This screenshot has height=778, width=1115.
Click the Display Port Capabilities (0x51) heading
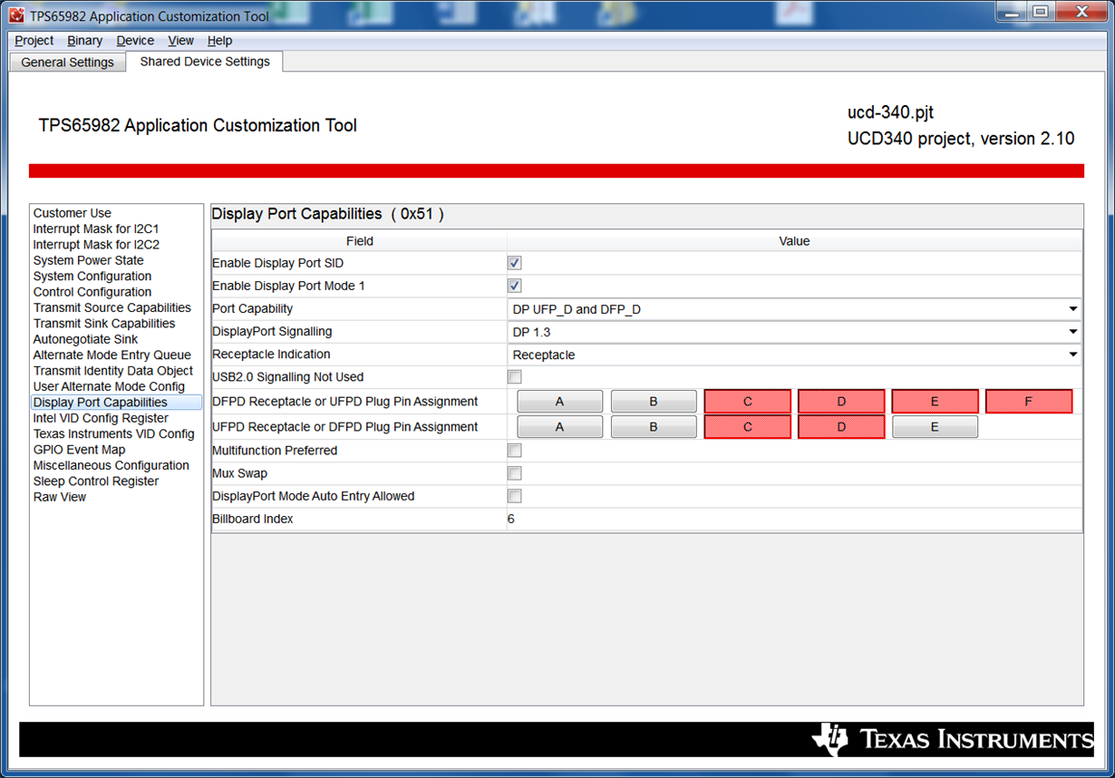[328, 214]
